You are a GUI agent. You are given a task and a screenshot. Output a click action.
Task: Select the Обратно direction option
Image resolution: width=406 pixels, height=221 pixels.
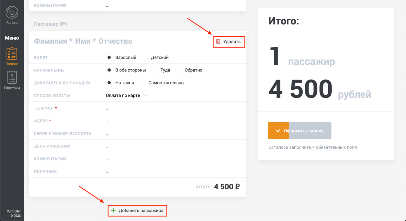point(179,70)
